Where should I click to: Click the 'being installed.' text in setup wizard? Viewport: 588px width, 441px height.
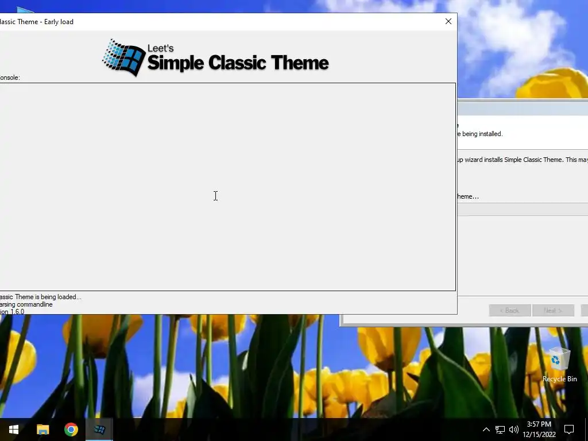click(x=482, y=133)
